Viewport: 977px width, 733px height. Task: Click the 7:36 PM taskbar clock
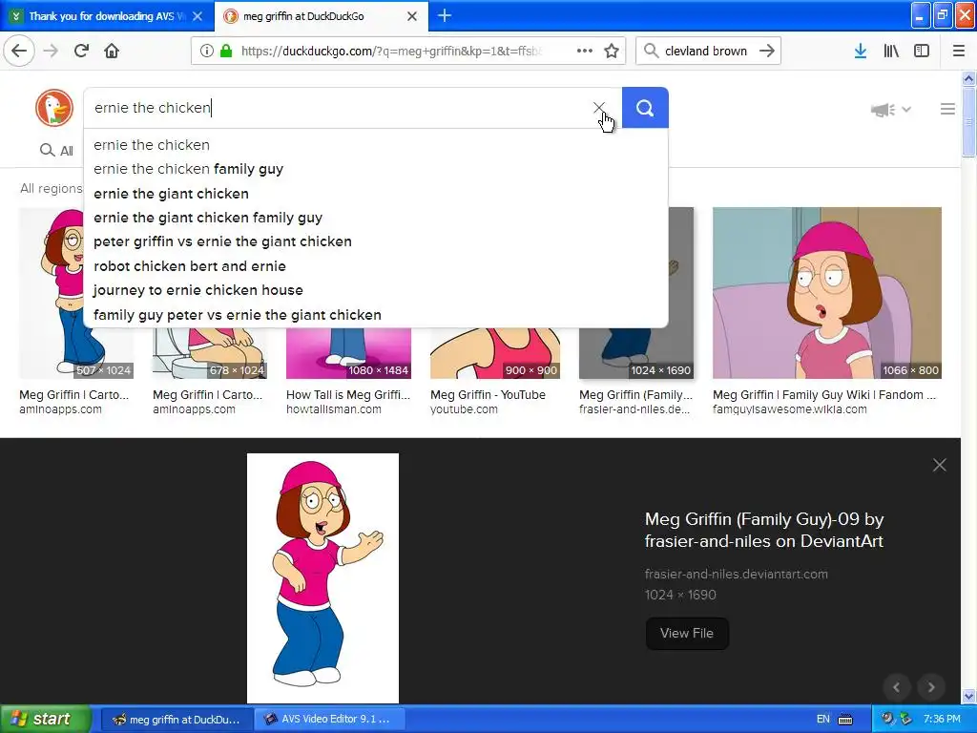point(942,719)
